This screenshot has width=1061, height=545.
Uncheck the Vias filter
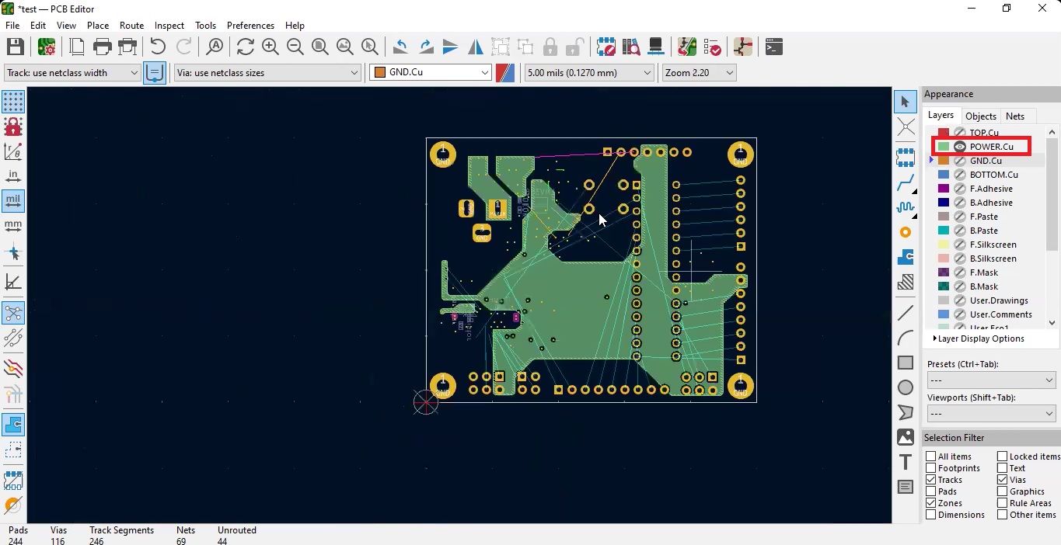point(1003,480)
